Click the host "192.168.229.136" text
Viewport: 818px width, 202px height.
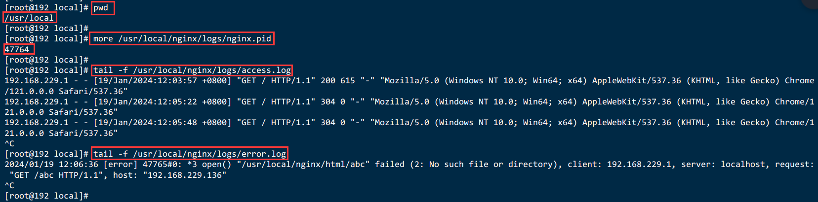(x=185, y=175)
